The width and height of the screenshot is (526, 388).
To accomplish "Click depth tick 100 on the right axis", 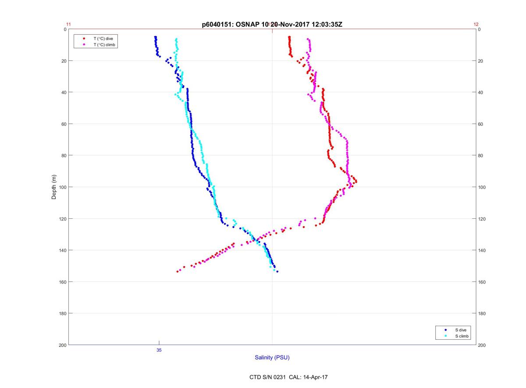I will pos(482,187).
